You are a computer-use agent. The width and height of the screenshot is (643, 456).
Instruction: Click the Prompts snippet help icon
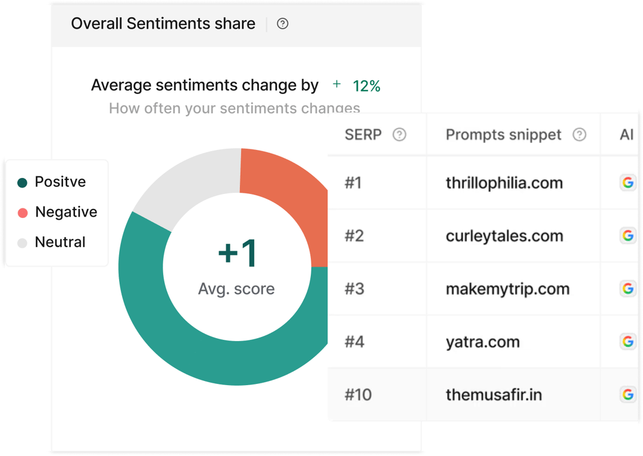click(579, 135)
